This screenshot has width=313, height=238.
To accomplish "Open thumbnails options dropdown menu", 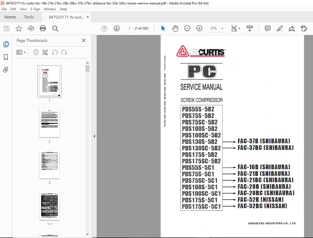I will (x=21, y=52).
